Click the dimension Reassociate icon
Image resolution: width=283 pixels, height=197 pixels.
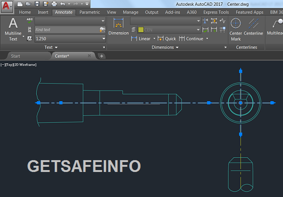[223, 30]
